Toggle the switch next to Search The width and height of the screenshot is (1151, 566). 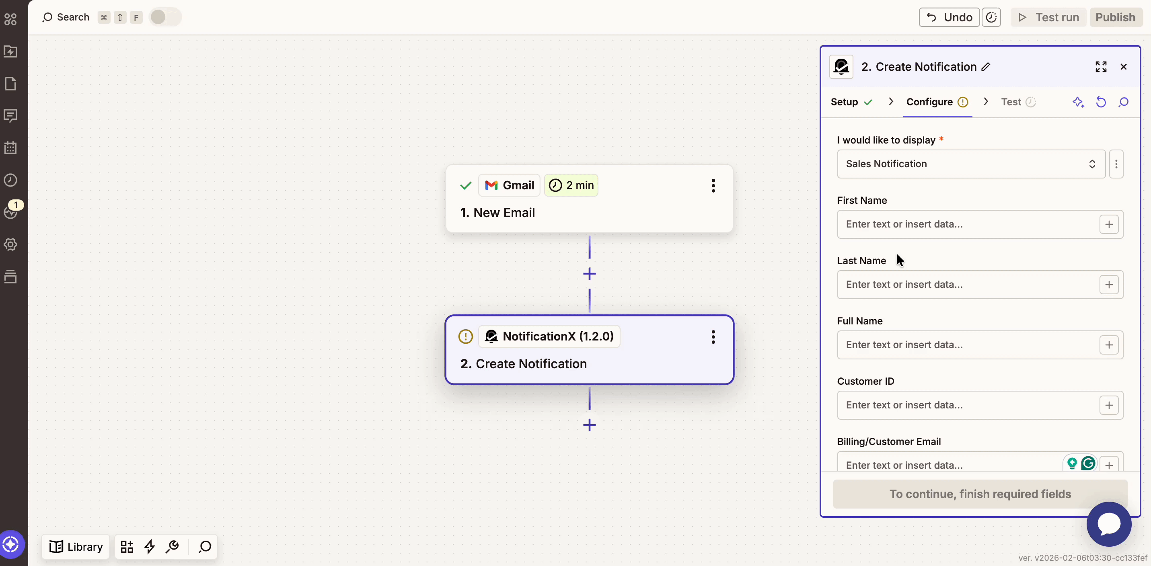point(164,17)
